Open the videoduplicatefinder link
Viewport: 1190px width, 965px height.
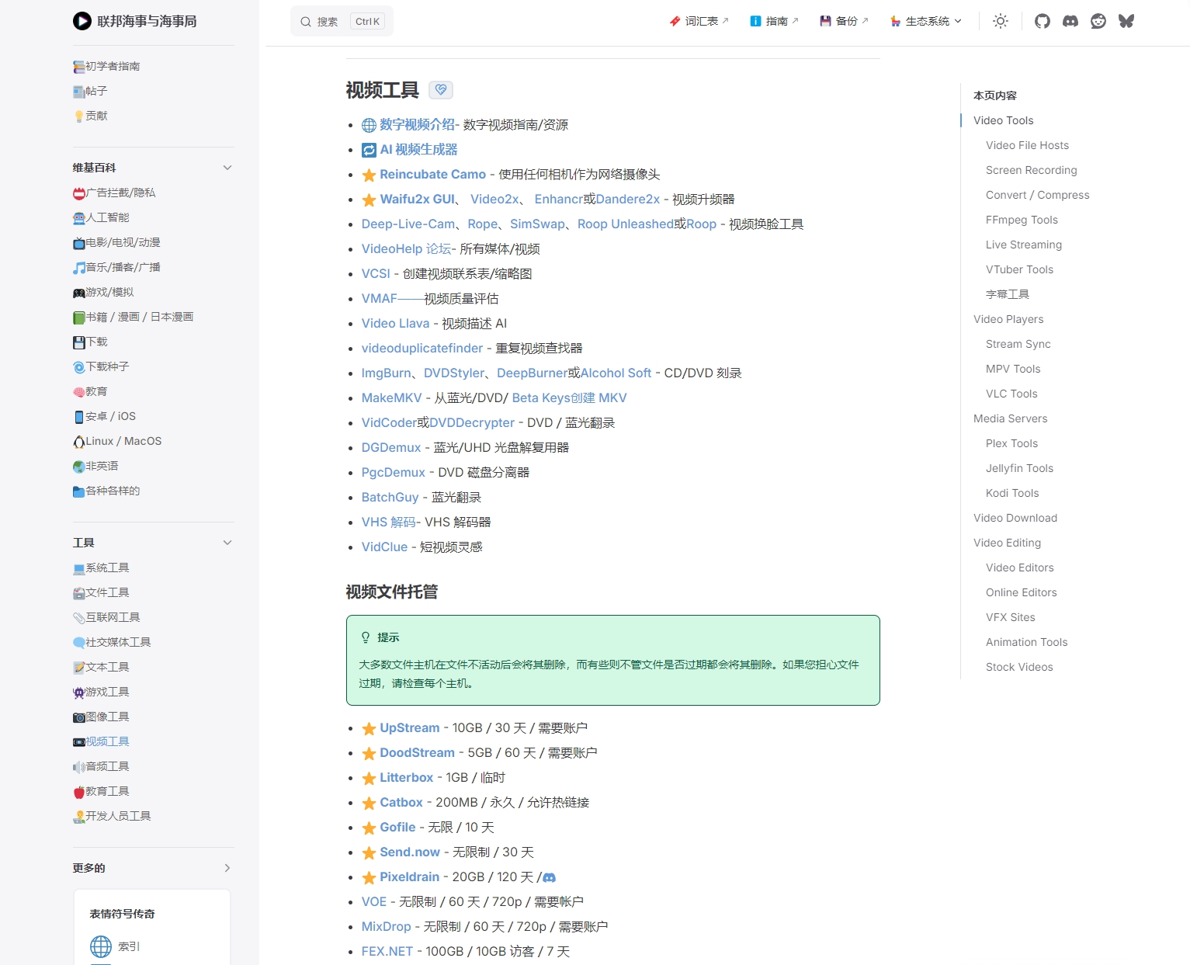422,349
